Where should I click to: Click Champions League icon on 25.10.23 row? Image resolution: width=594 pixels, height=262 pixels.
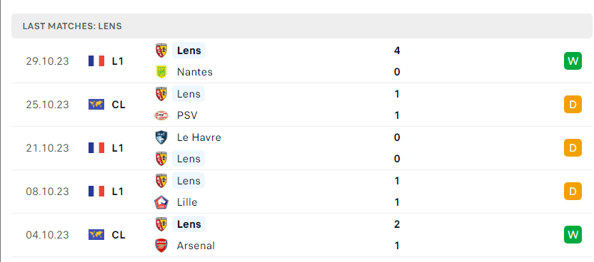[x=96, y=104]
